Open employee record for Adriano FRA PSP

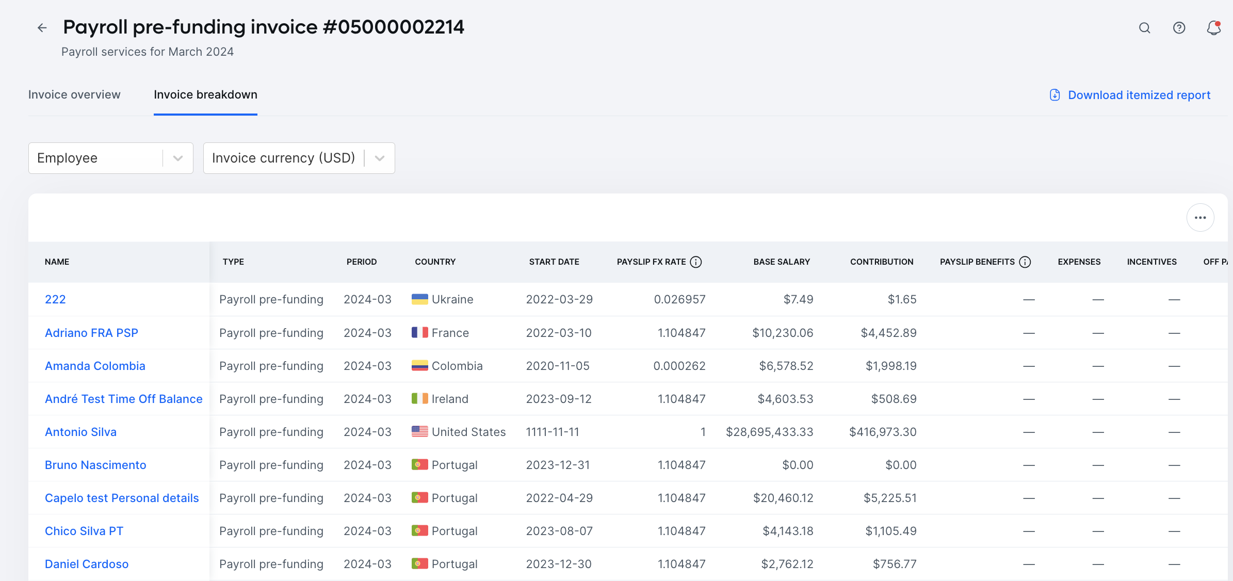[x=91, y=333]
